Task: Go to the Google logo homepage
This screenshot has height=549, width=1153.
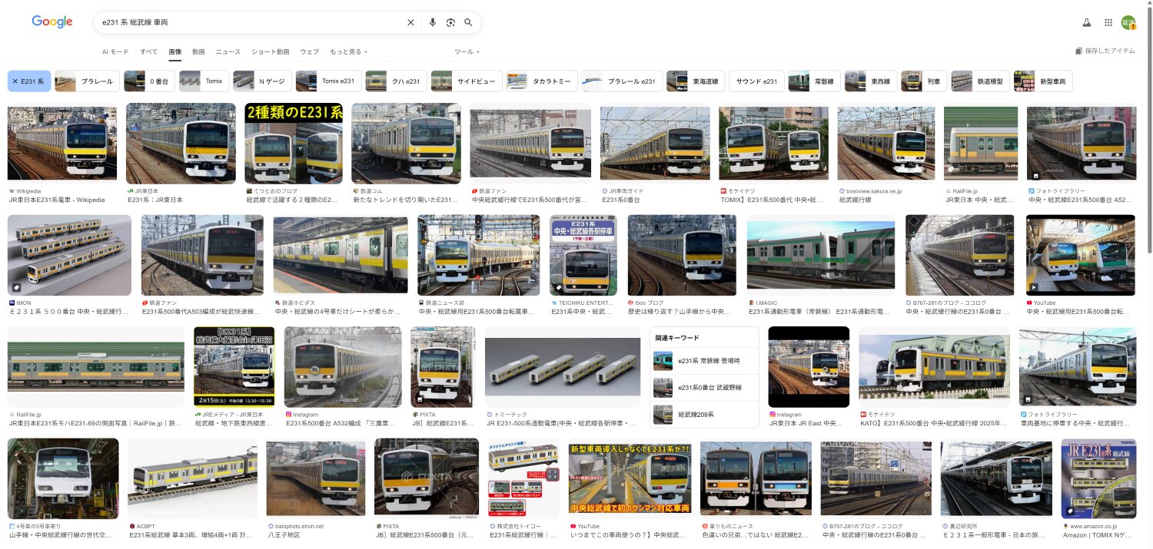Action: tap(52, 22)
